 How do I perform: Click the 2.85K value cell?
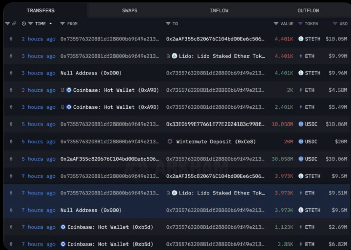286,244
